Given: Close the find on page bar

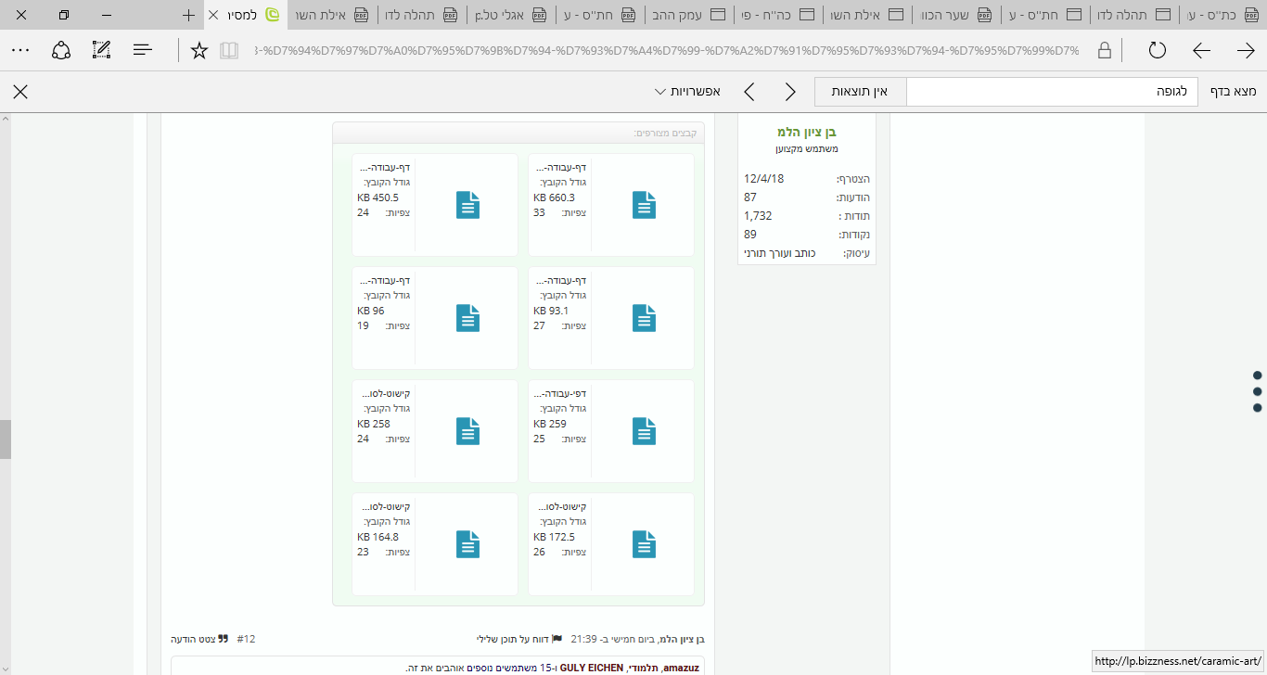Looking at the screenshot, I should (20, 92).
